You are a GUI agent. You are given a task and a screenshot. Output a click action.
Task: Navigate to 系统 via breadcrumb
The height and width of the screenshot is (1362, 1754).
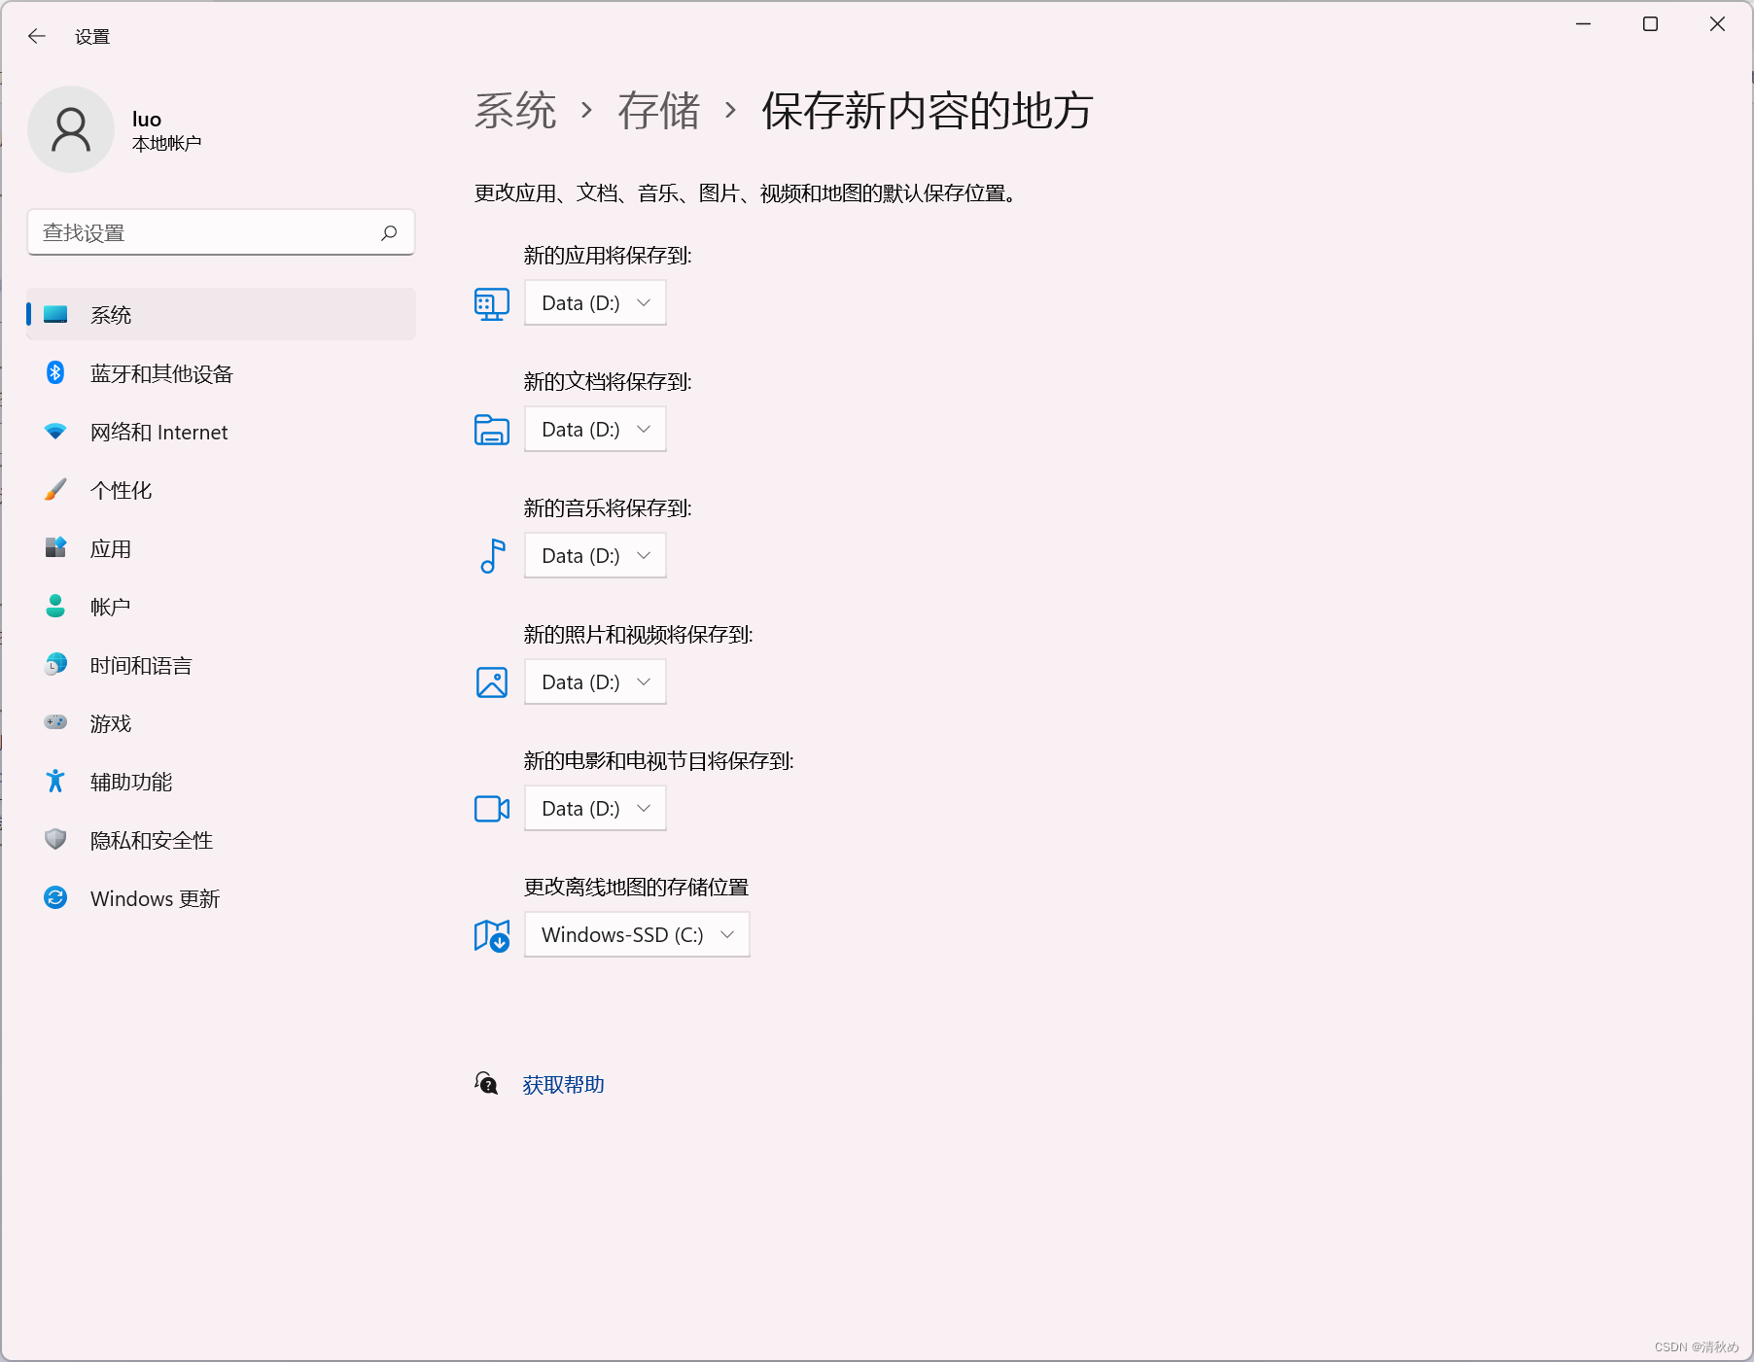tap(514, 111)
